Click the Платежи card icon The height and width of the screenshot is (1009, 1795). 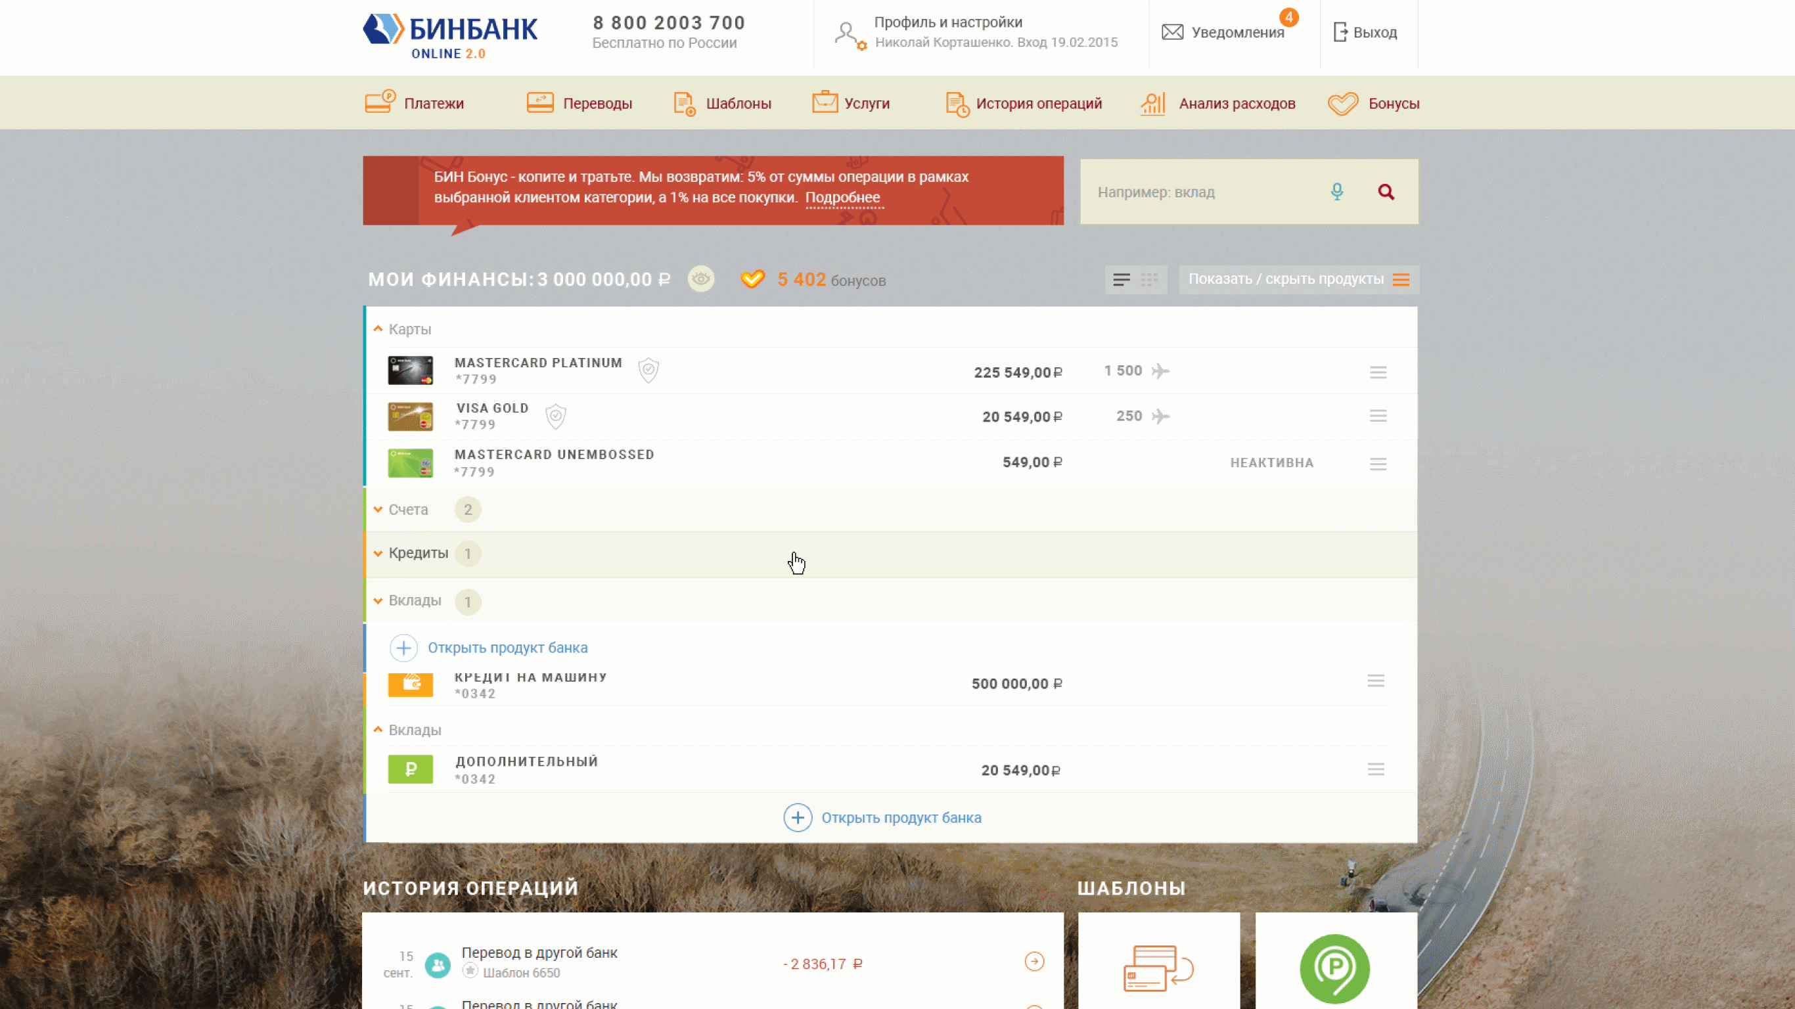pyautogui.click(x=380, y=102)
